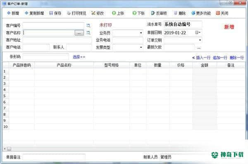Focus the 客户电话 input field
This screenshot has height=164, width=248.
(36, 47)
